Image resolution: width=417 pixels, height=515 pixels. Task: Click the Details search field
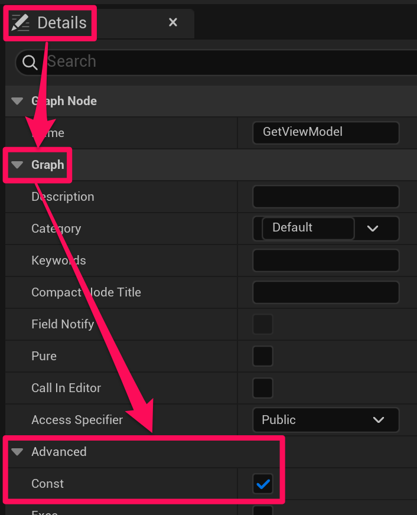[x=224, y=62]
